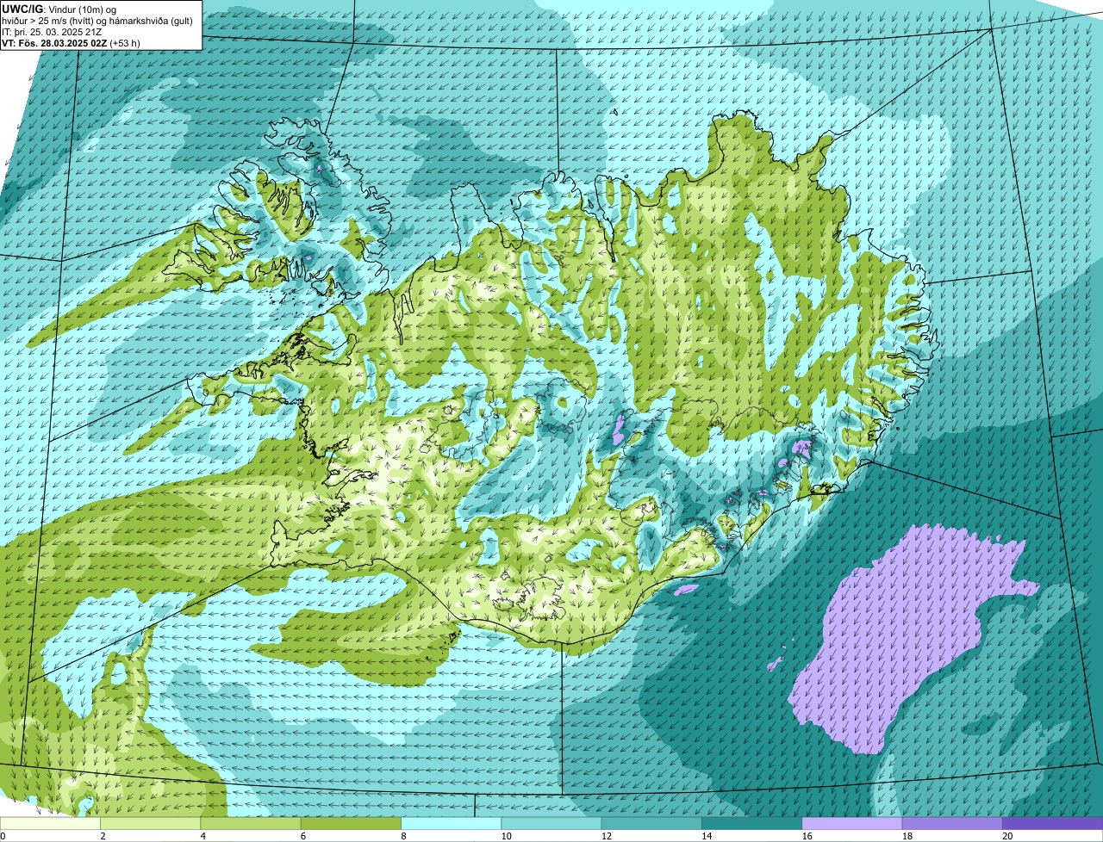This screenshot has height=842, width=1103.
Task: Click the medium teal 12–14 legend swatch
Action: point(651,823)
